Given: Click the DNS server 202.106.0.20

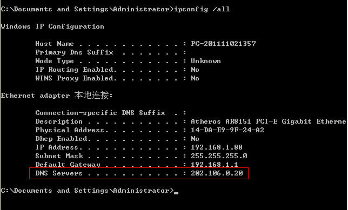Looking at the screenshot, I should point(217,173).
